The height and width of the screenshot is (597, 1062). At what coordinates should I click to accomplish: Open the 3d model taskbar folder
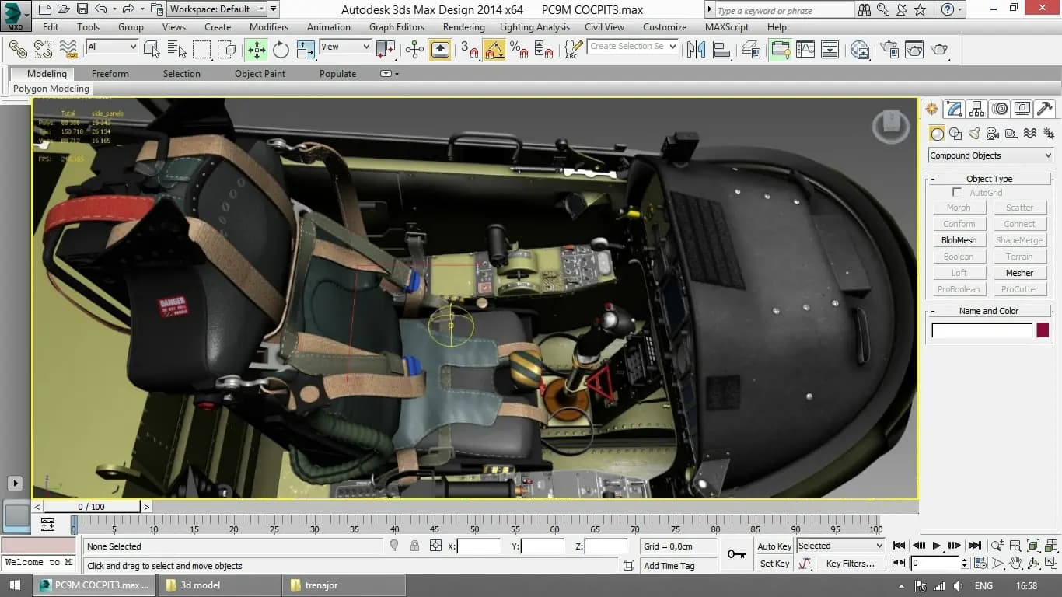[218, 585]
